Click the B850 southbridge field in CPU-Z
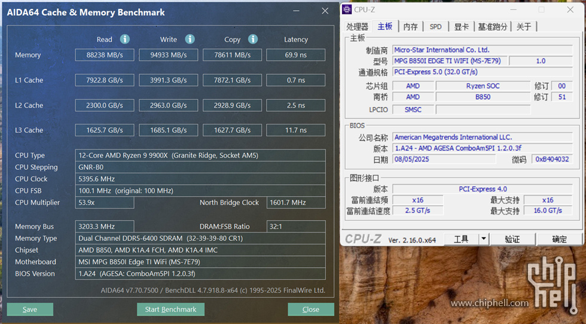The width and height of the screenshot is (586, 324). (483, 97)
